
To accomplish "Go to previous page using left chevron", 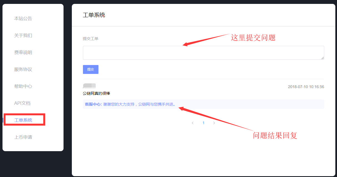I will [x=193, y=123].
